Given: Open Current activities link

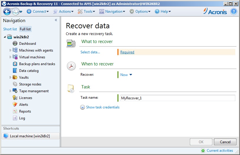Looking at the screenshot, I should pos(220,151).
